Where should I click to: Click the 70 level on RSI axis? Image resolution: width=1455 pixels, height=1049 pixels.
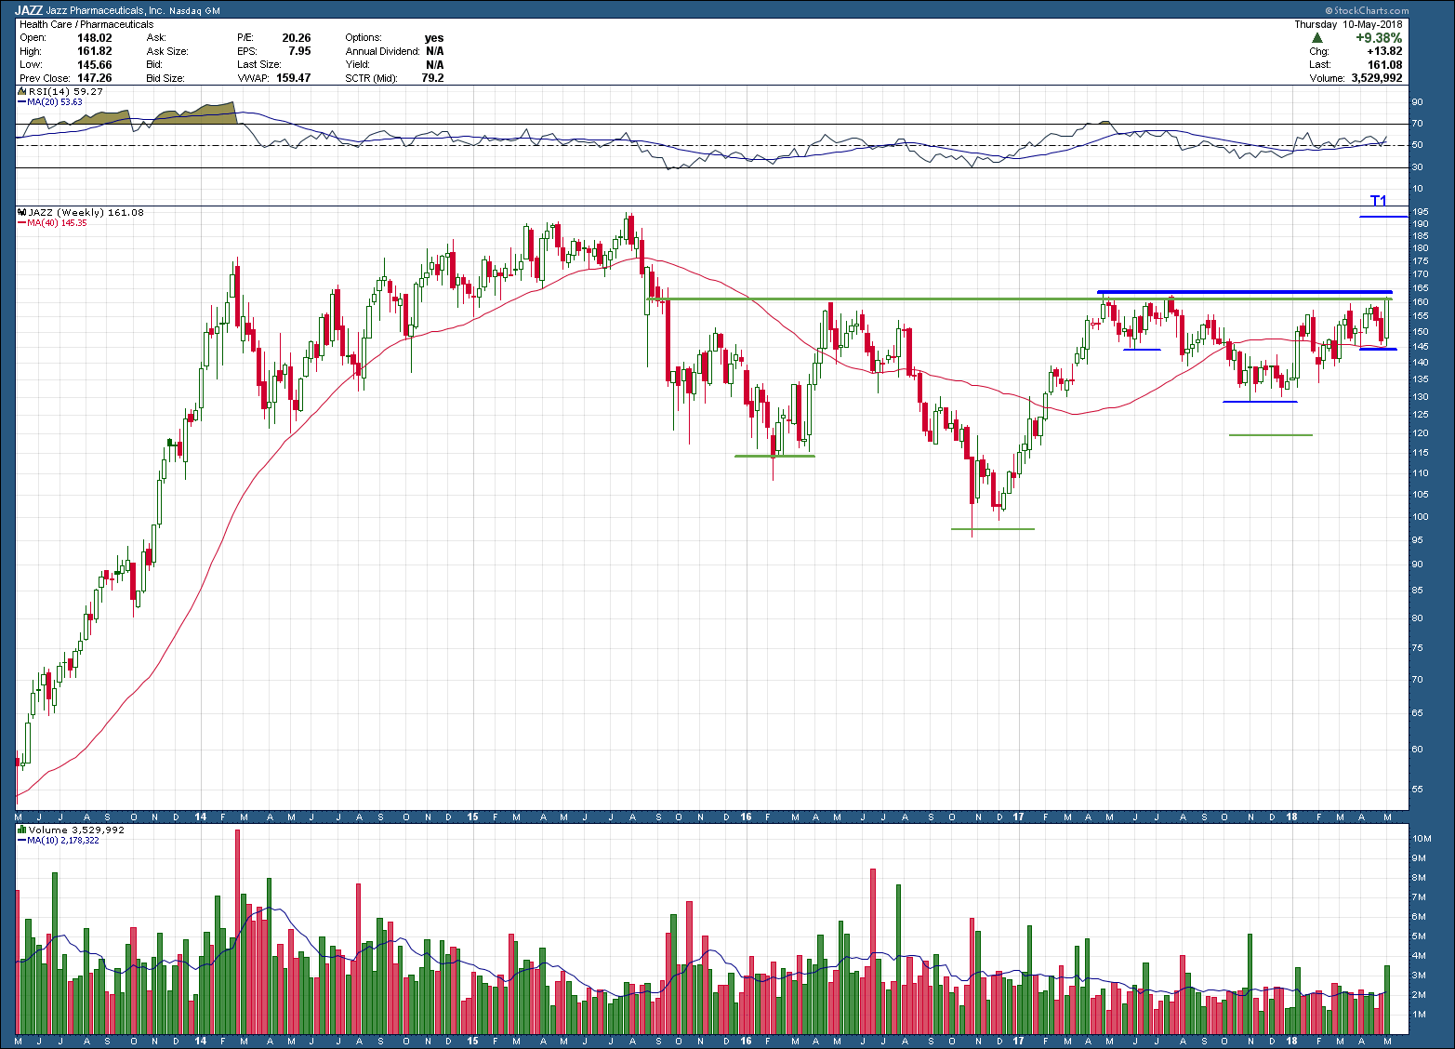[1418, 124]
